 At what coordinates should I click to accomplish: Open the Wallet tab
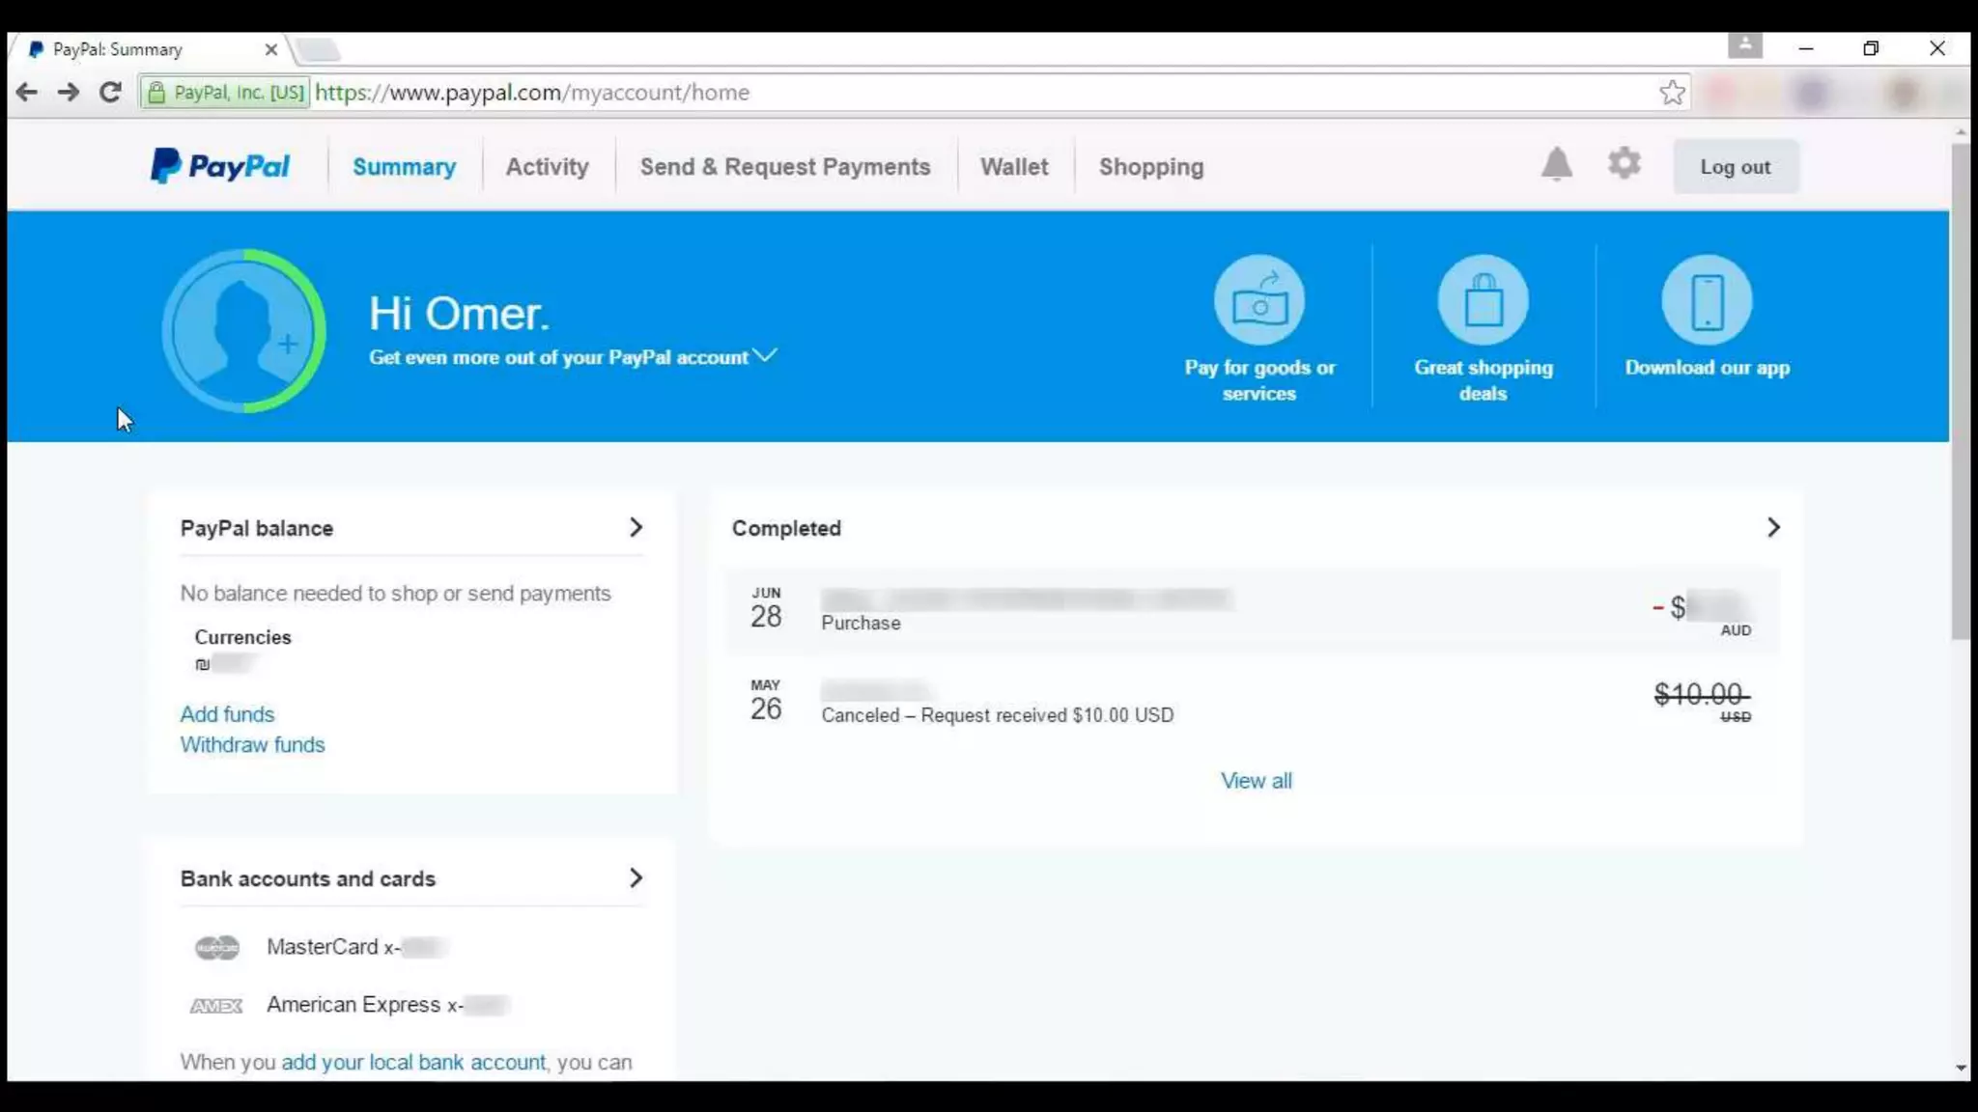(1013, 167)
